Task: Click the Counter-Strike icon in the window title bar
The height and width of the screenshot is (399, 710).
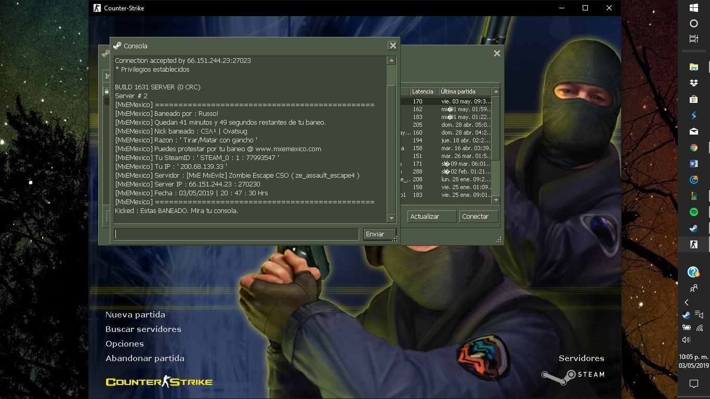Action: (x=97, y=8)
